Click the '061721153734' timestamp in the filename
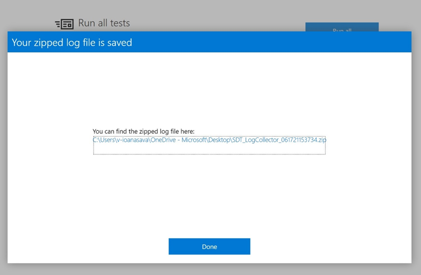 [x=298, y=140]
